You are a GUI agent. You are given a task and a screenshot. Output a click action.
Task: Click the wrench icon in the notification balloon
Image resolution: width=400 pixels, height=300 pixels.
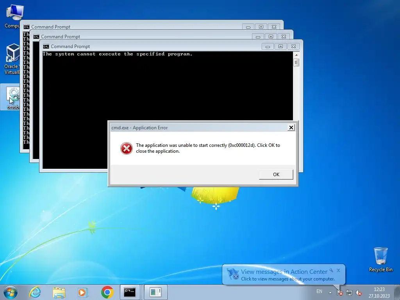[331, 270]
